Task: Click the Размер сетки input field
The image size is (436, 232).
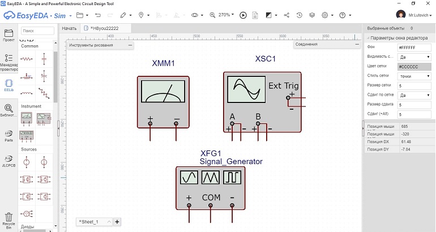Action: pos(414,86)
